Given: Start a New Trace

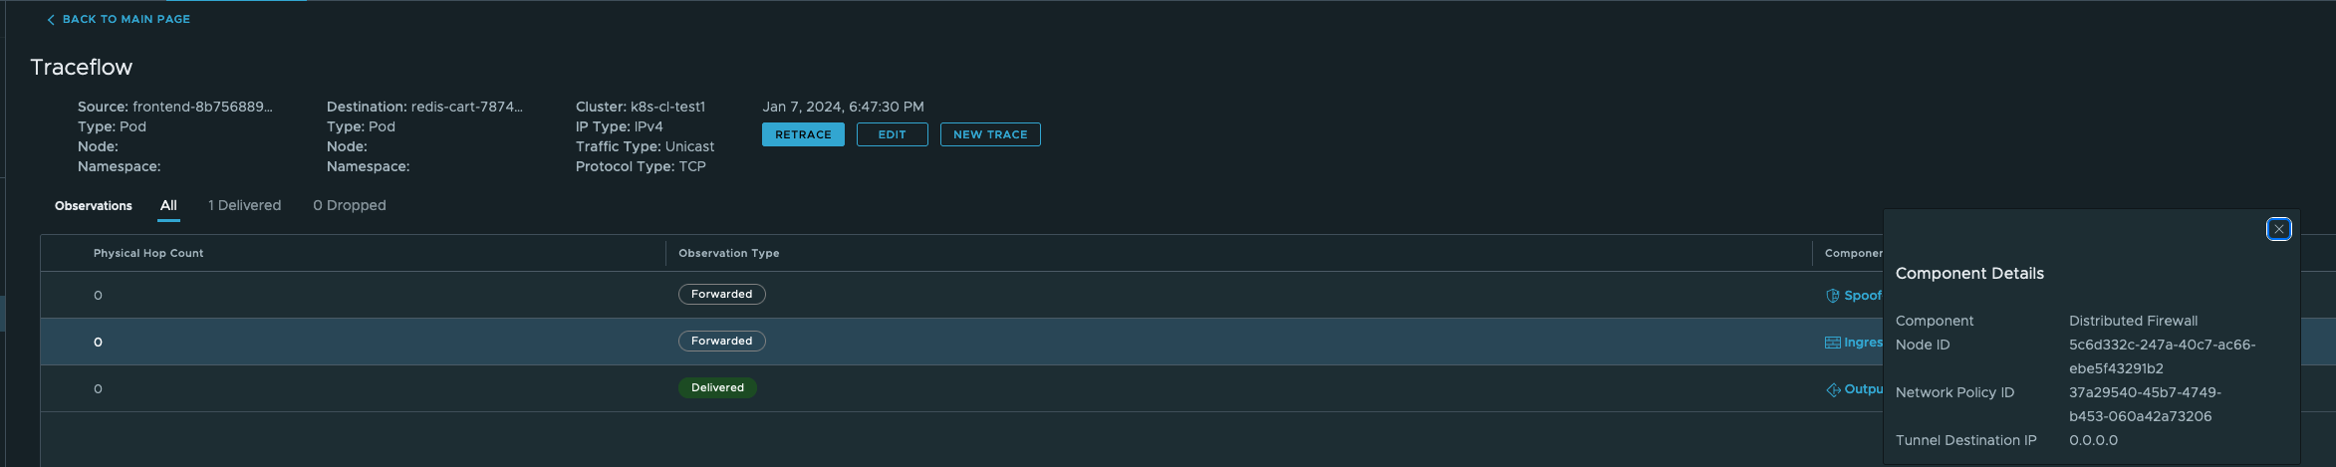Looking at the screenshot, I should click(989, 134).
